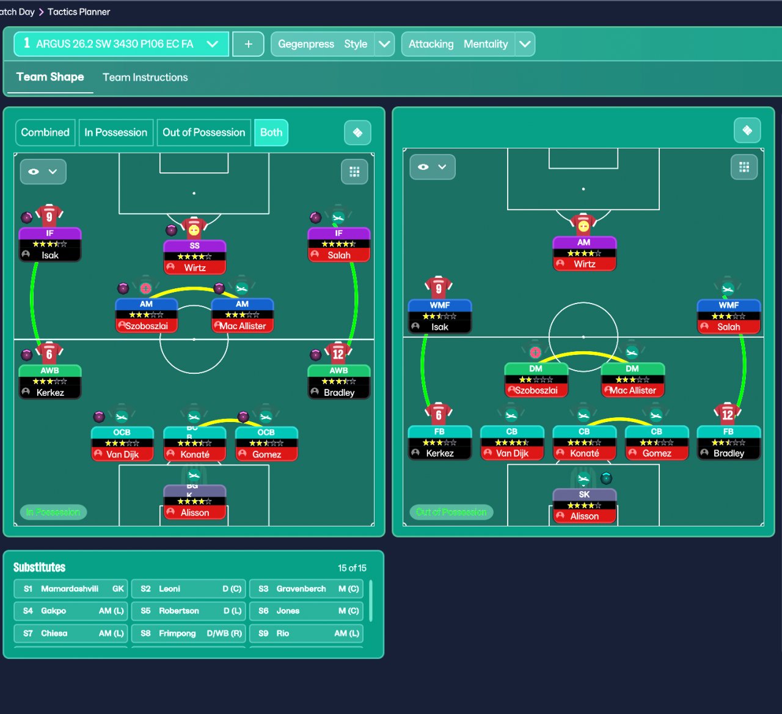Select Van Dijk's OCB player card
782x714 pixels.
click(x=122, y=443)
